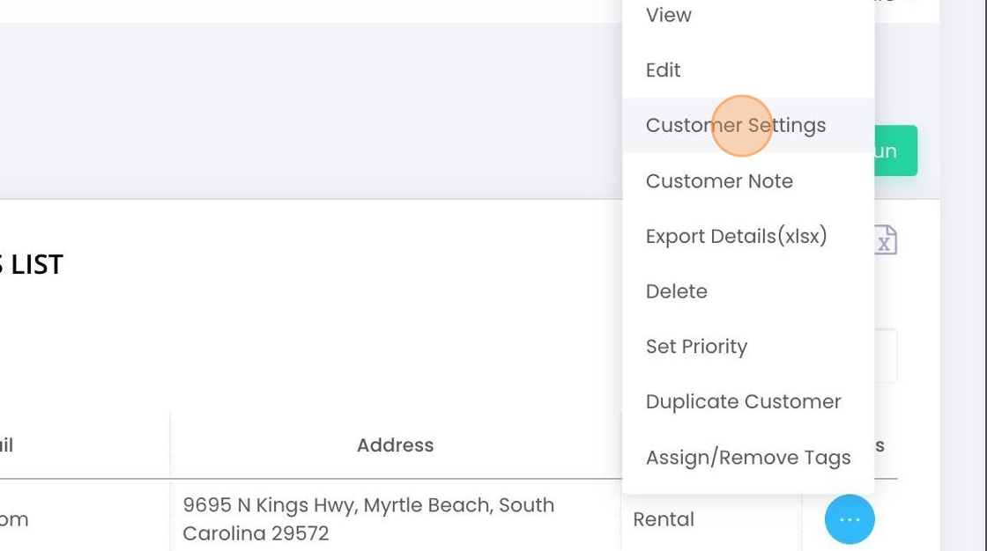Click the last column header right of menu

pyautogui.click(x=879, y=445)
